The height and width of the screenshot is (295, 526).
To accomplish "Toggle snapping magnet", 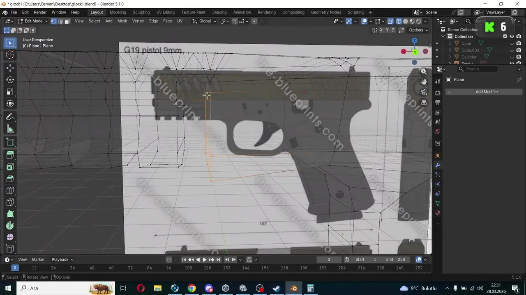I will (x=235, y=21).
